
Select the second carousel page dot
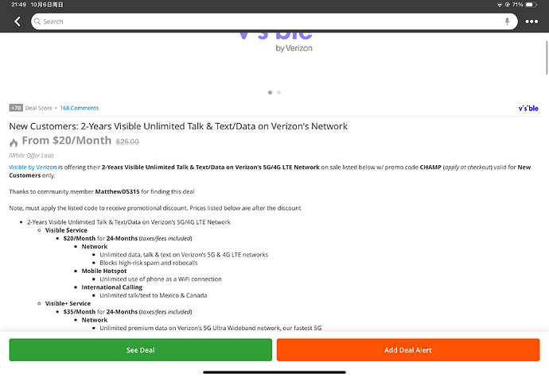coord(278,93)
